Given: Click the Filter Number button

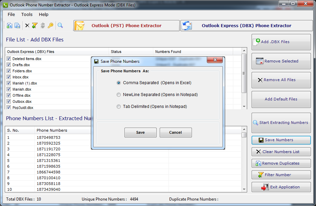Looking at the screenshot, I should click(x=281, y=175).
